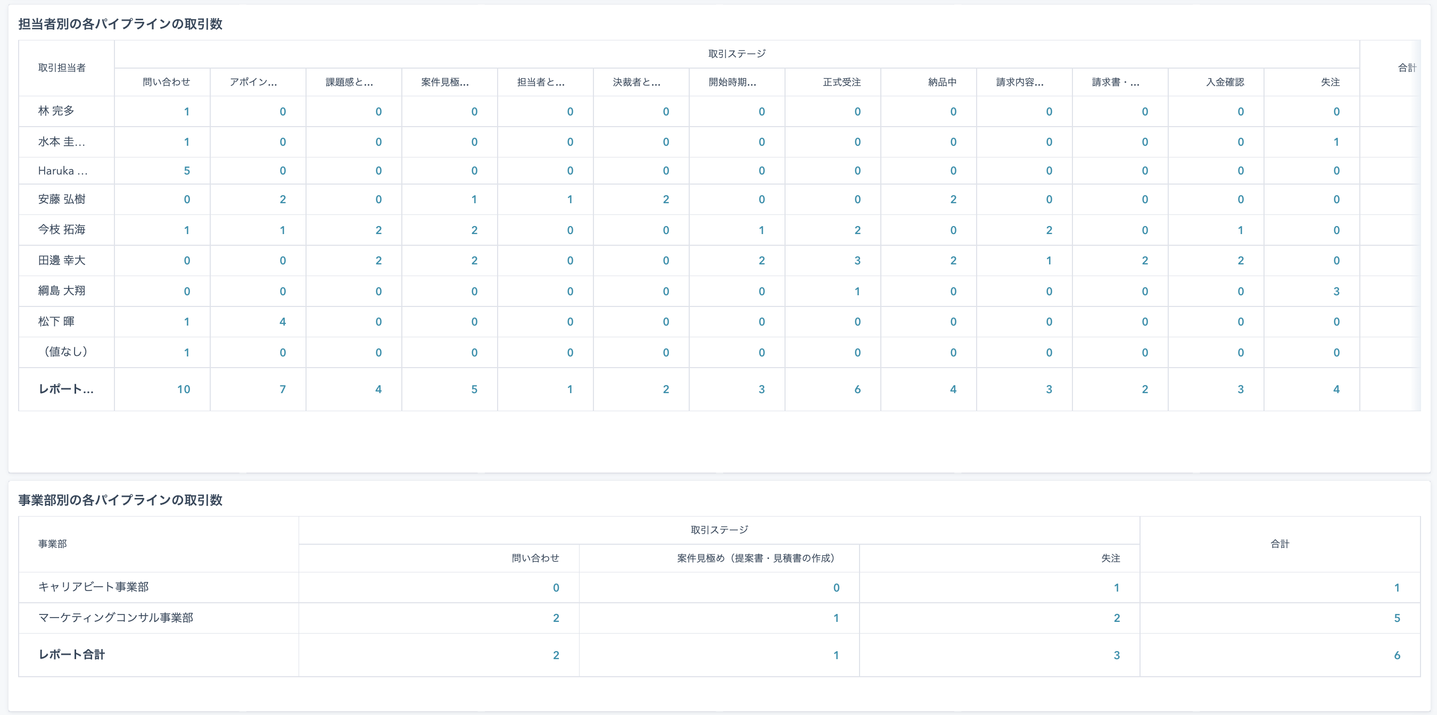Select the 案件見極め(提案書・見積書の作成) column header
Screen dimensions: 1437x715
click(757, 558)
